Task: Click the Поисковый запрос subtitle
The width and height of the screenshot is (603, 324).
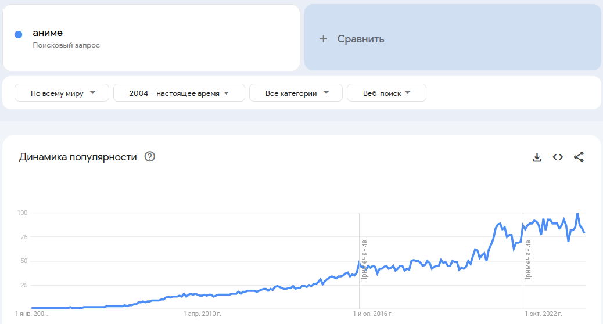Action: click(66, 45)
